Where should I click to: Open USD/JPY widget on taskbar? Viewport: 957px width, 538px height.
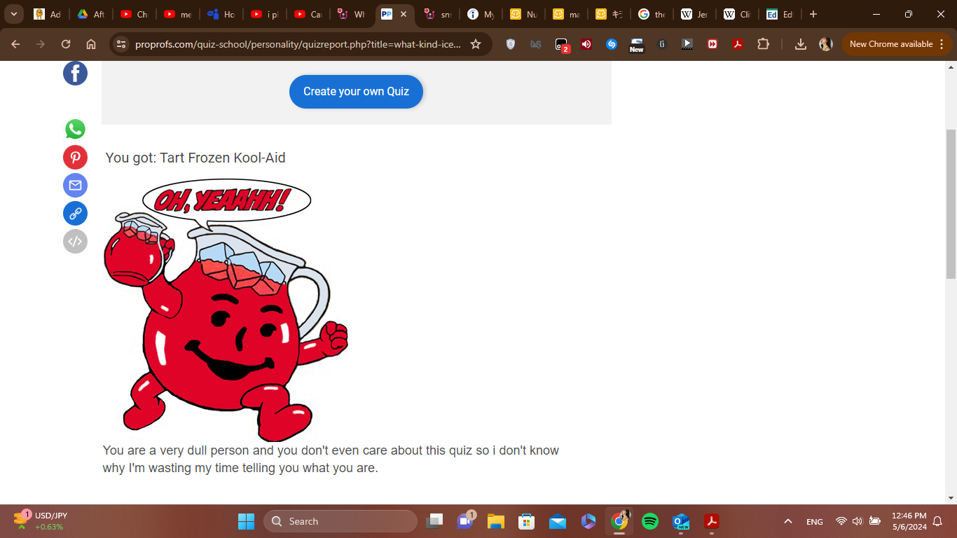tap(41, 521)
